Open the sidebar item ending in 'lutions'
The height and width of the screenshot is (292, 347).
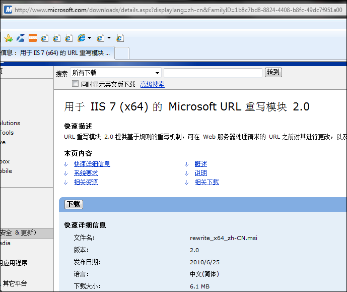[10, 123]
